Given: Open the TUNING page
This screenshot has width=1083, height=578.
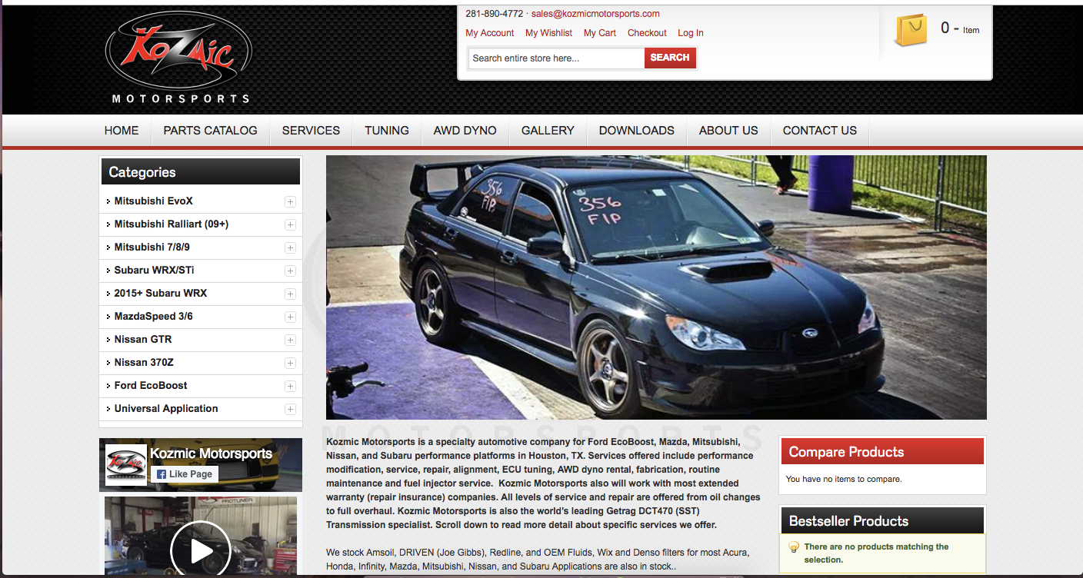Looking at the screenshot, I should tap(387, 131).
